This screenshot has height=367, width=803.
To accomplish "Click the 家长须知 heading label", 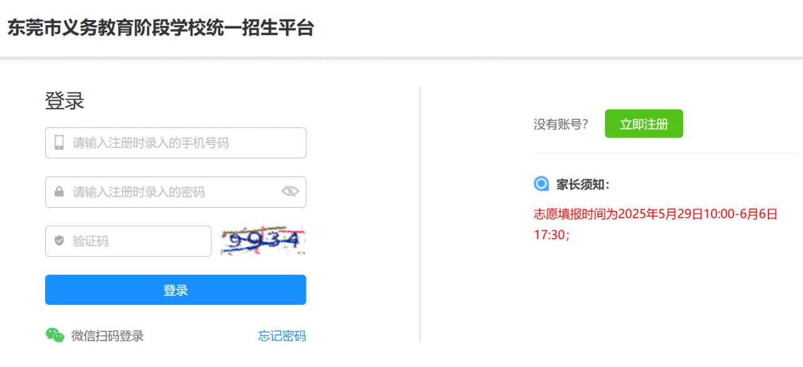I will point(583,184).
